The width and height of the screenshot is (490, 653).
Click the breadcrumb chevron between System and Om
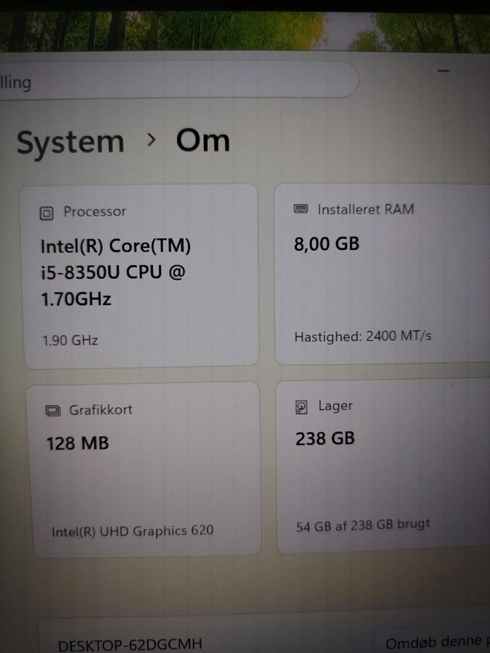pyautogui.click(x=151, y=140)
